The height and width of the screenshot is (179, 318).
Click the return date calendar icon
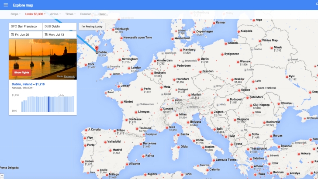[x=46, y=34]
